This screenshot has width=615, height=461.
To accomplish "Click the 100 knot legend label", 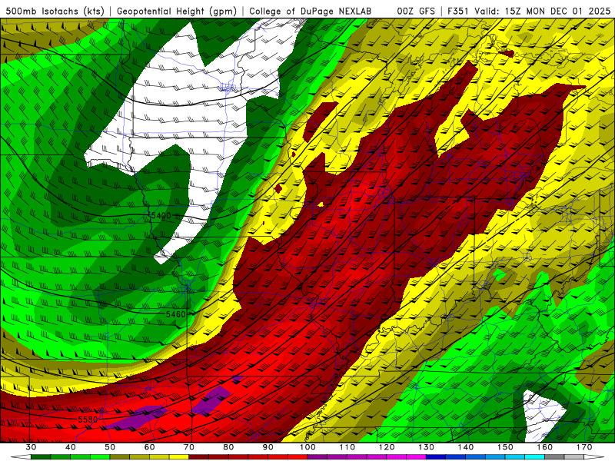I will [308, 447].
